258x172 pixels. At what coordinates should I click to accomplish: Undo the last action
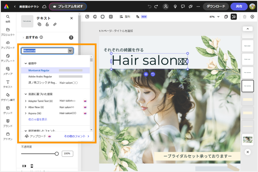tap(149, 7)
